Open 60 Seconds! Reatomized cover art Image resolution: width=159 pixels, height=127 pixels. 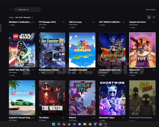142,98
